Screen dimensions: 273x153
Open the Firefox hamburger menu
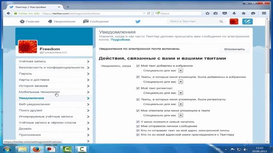pos(264,13)
